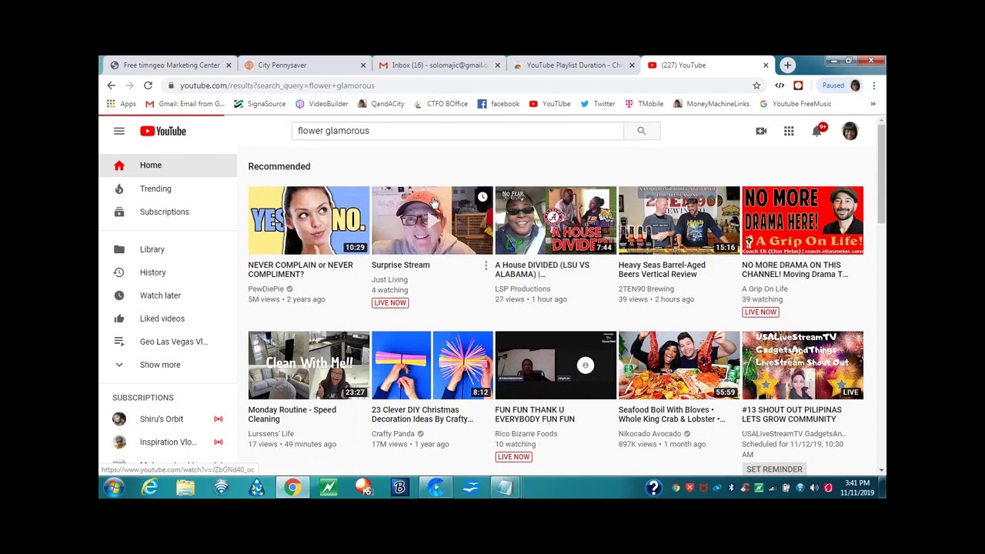The height and width of the screenshot is (554, 985).
Task: Open the LSP Productions channel link
Action: click(x=523, y=289)
